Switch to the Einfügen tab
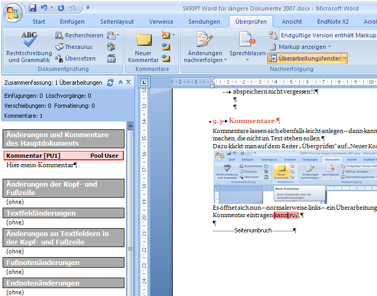 click(x=72, y=22)
